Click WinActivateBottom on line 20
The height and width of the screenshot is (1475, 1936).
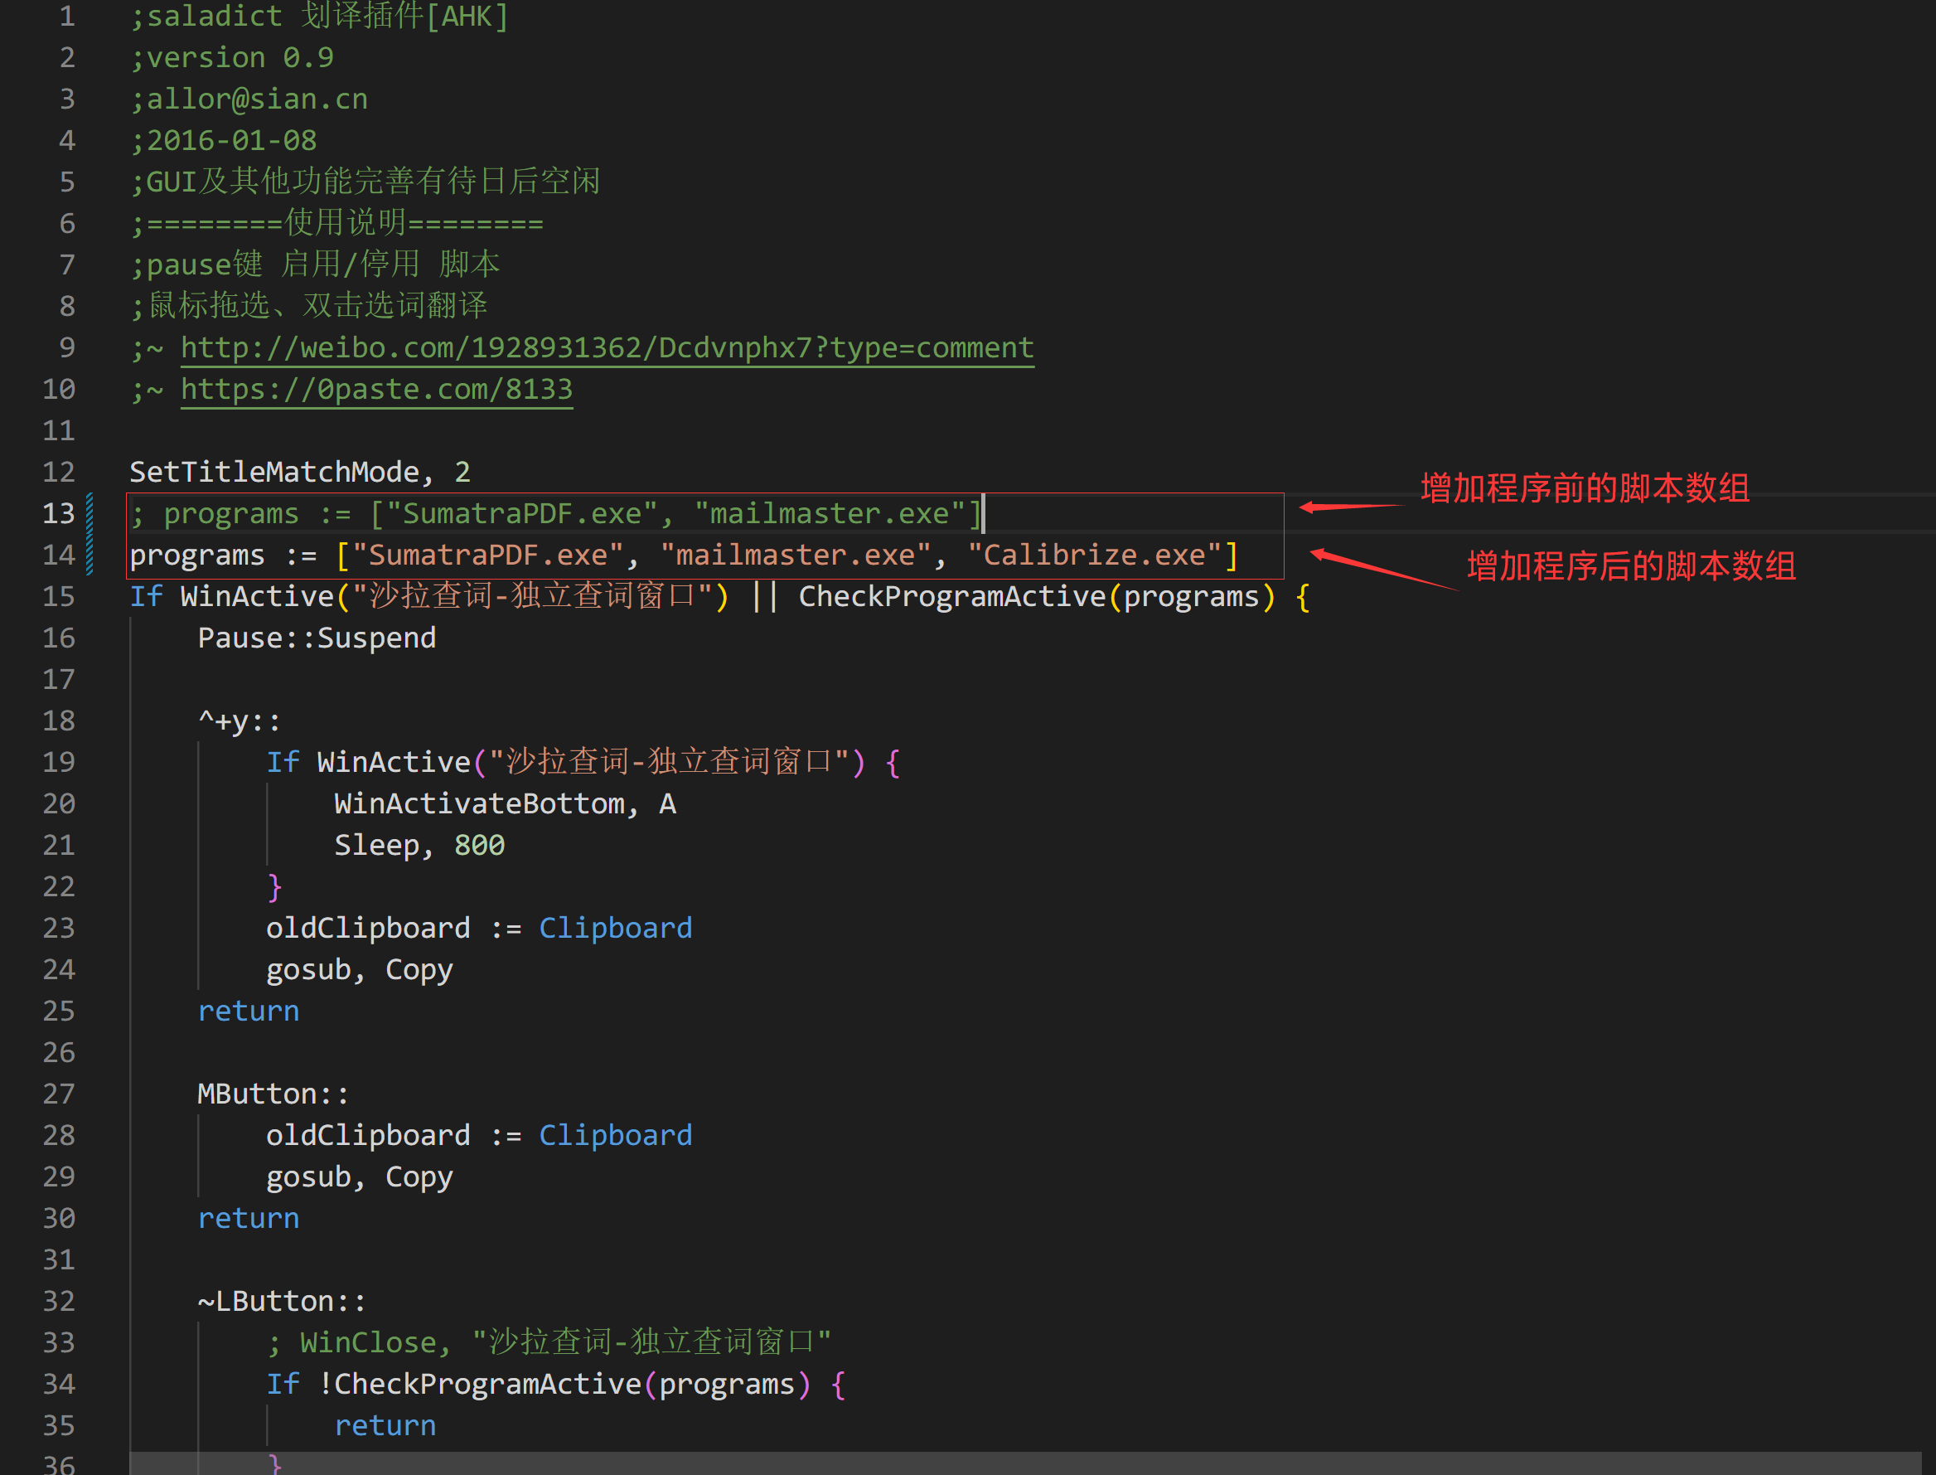point(479,804)
